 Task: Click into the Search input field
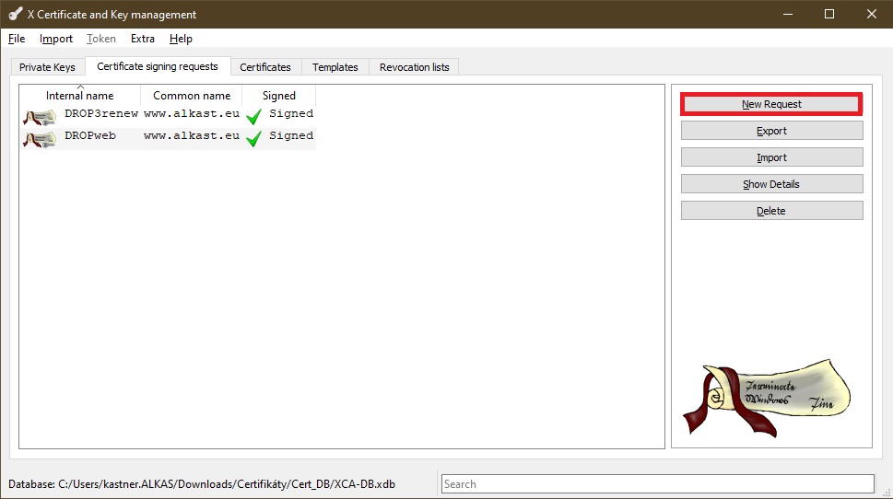click(656, 483)
